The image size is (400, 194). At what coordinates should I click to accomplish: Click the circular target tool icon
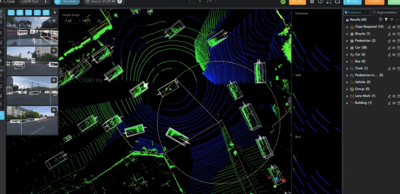pos(55,13)
